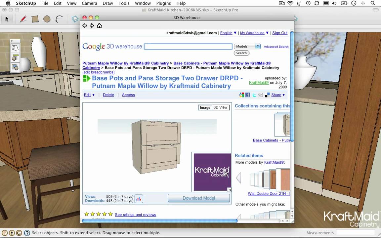Select the arrow Select tool in SketchUp toolbar
The height and width of the screenshot is (238, 381).
[x=7, y=19]
